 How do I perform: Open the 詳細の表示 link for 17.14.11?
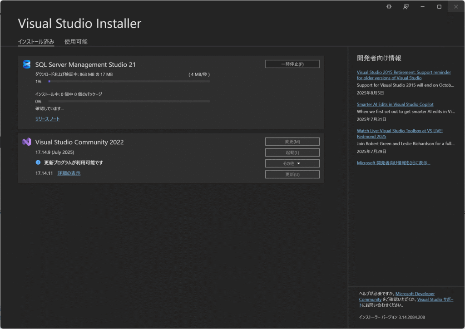[69, 173]
